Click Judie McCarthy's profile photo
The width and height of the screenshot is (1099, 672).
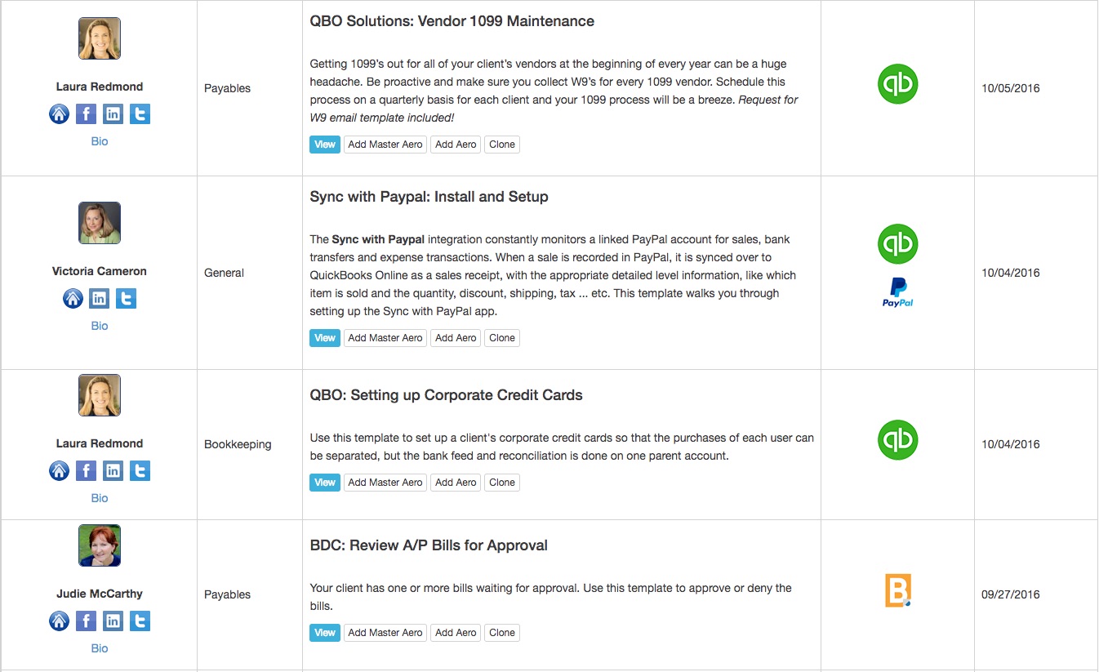point(100,545)
